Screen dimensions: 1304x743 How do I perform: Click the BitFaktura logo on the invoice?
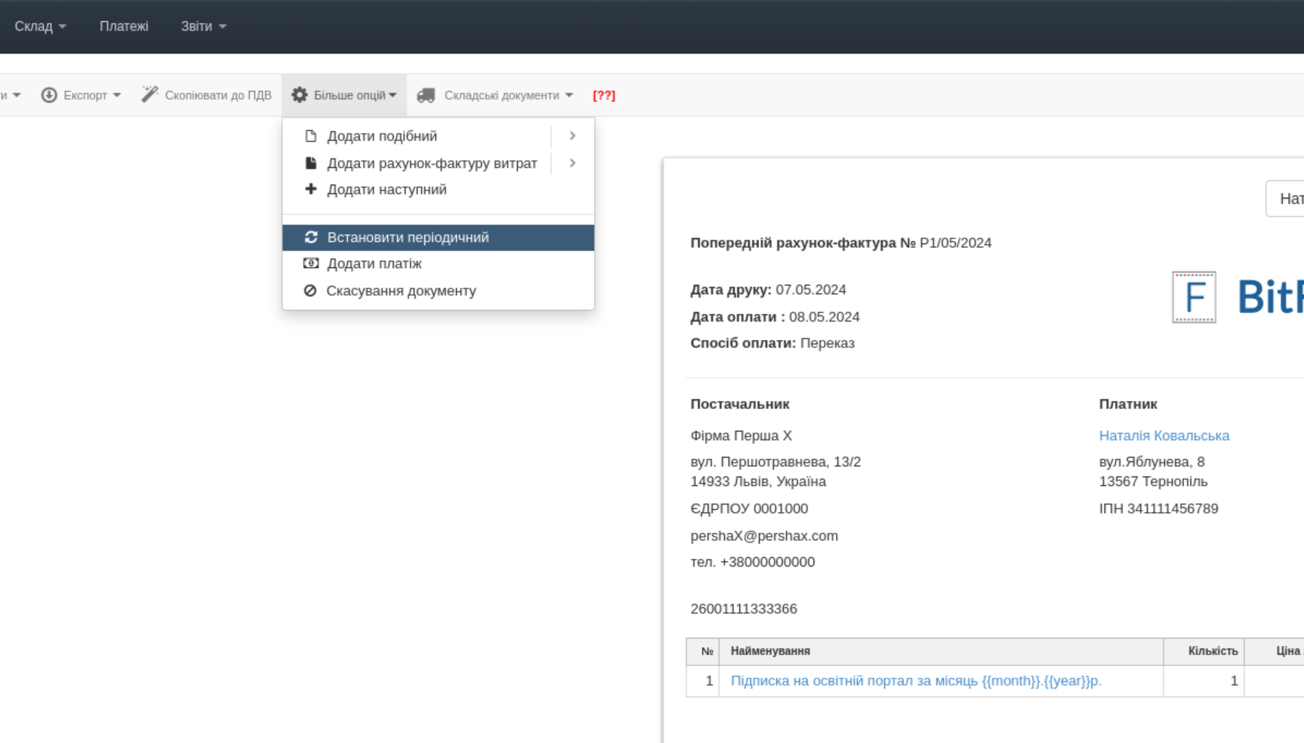(x=1236, y=297)
